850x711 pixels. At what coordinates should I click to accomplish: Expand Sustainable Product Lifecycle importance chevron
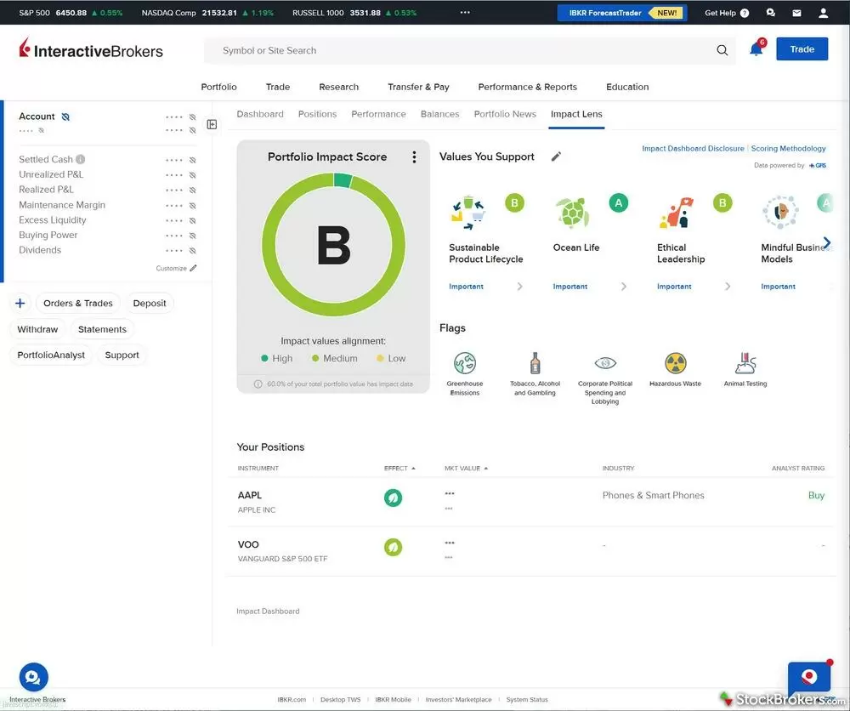(x=519, y=287)
